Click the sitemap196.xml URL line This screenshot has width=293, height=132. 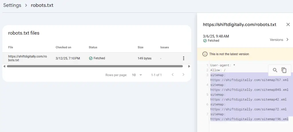pyautogui.click(x=249, y=119)
